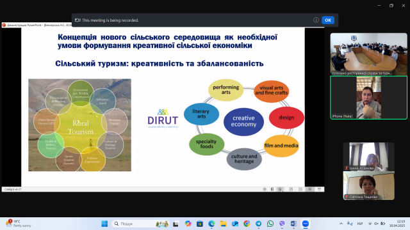
Task: Open Microsoft Word from the taskbar
Action: (293, 224)
